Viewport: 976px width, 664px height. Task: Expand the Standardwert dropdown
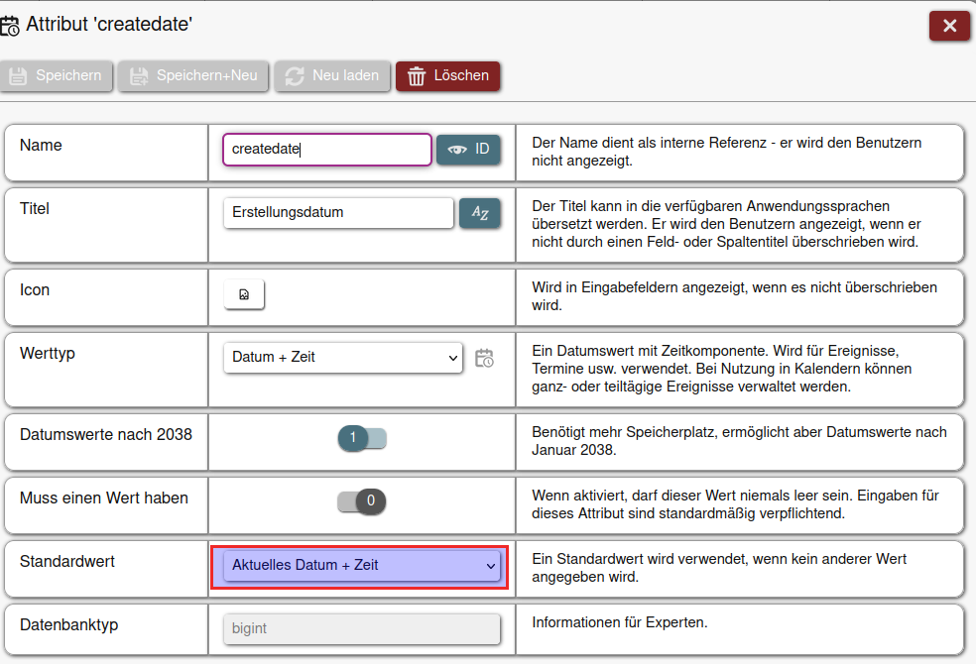point(362,566)
